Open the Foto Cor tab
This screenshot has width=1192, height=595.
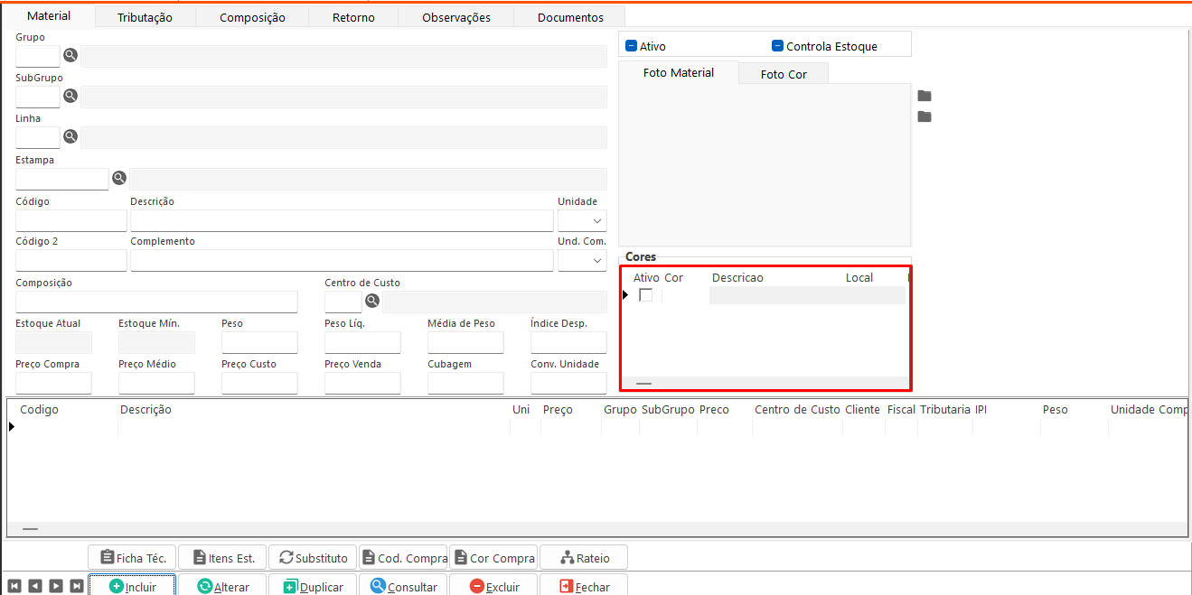784,74
